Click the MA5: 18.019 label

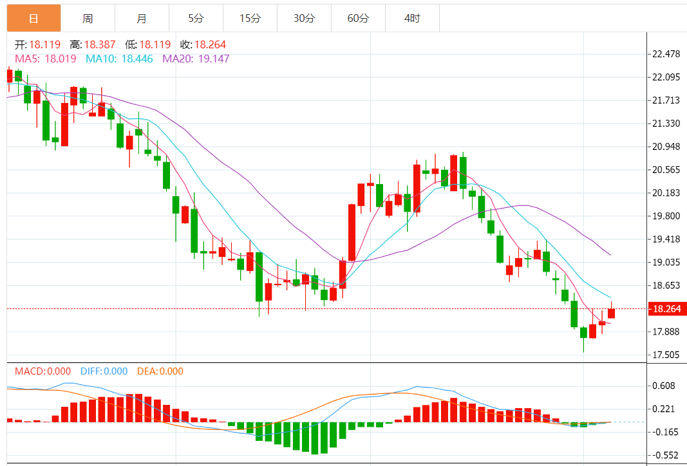pos(46,59)
